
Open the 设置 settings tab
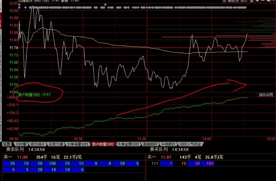coord(7,144)
